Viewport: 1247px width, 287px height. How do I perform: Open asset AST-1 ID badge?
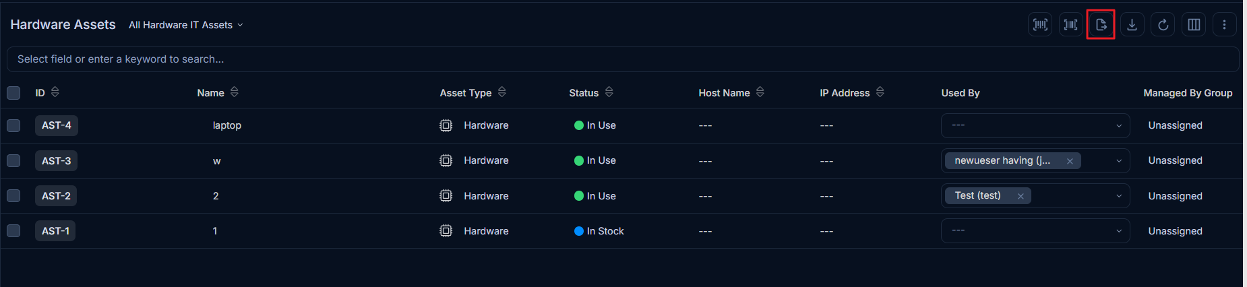55,230
